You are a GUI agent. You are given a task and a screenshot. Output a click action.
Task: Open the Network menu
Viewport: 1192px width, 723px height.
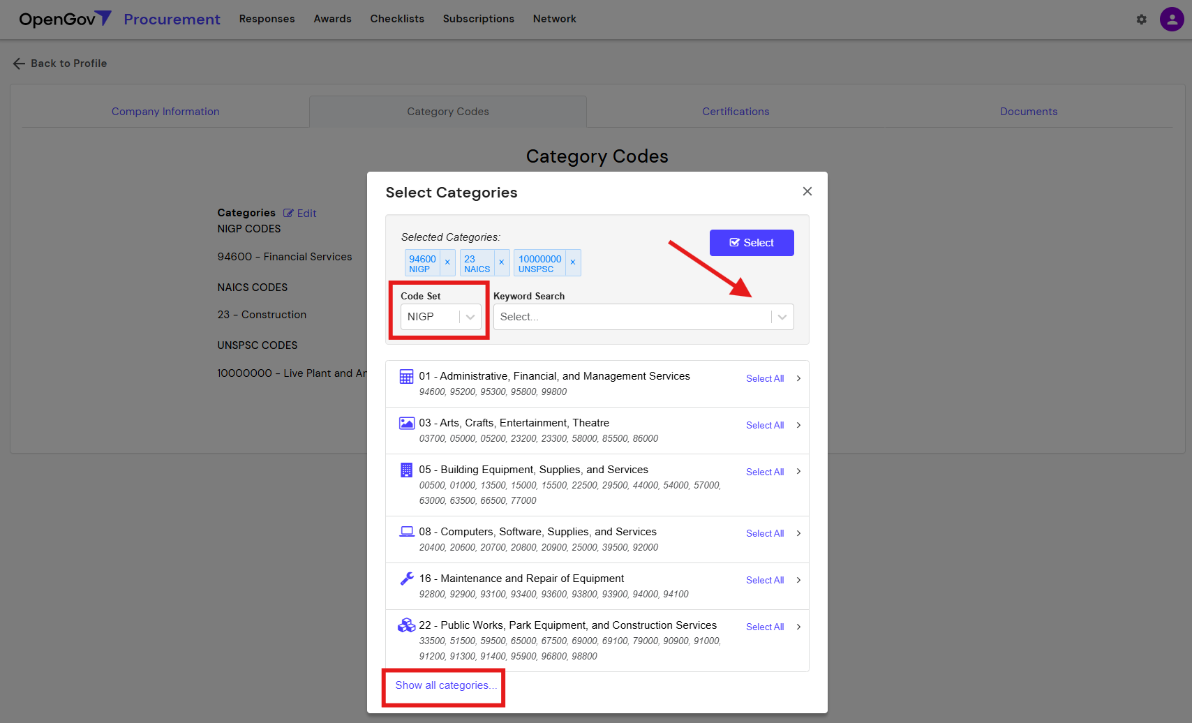click(x=554, y=19)
